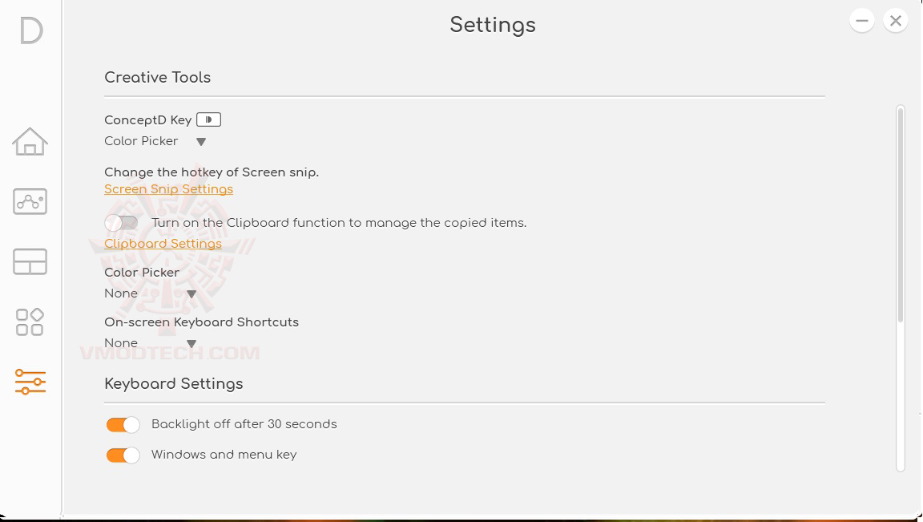Expand the ConceptD Key Color Picker dropdown
Screen dimensions: 923x522
tap(201, 142)
